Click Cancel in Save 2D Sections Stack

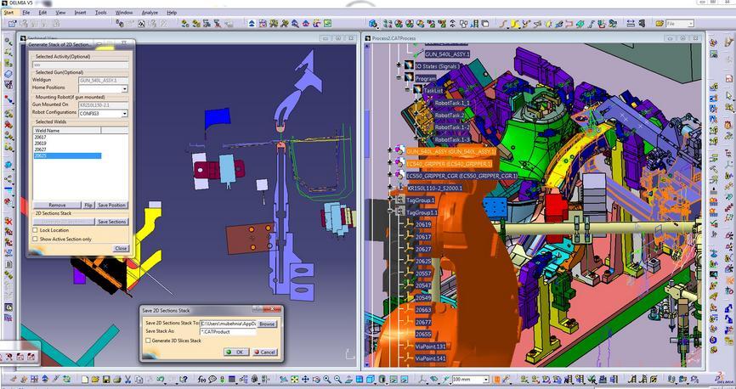click(264, 352)
